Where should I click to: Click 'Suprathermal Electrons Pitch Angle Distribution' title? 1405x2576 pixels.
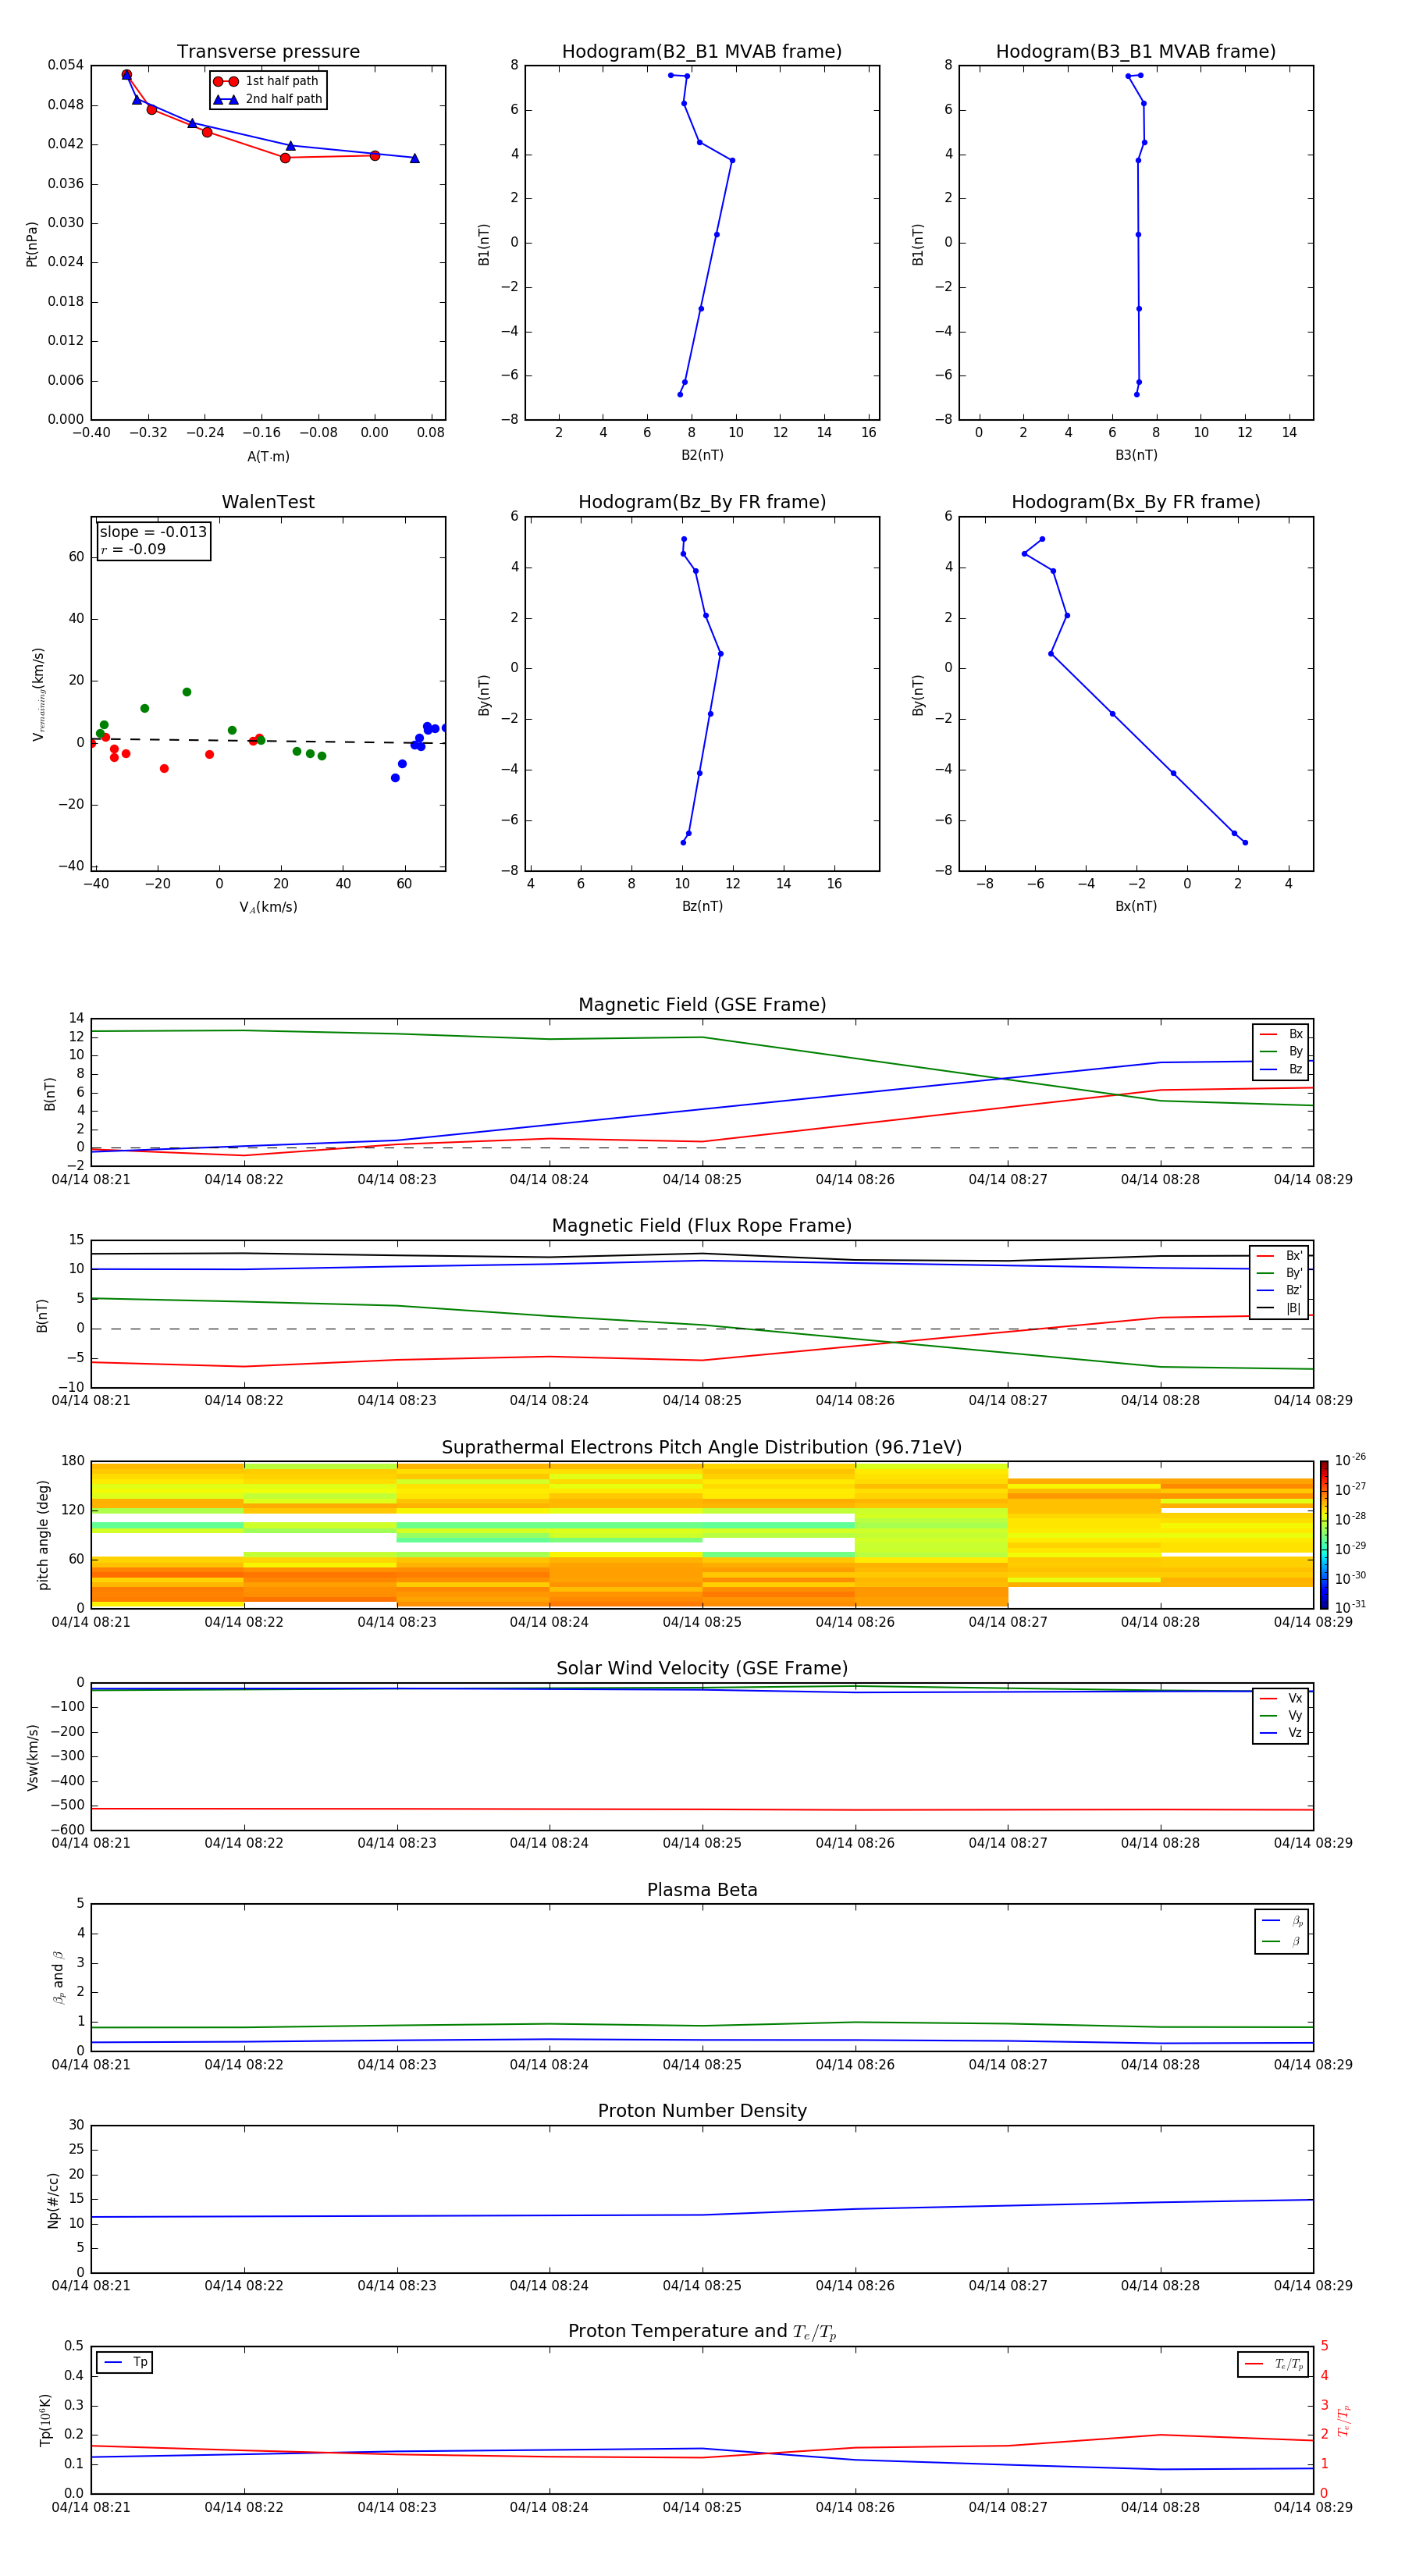coord(702,1448)
